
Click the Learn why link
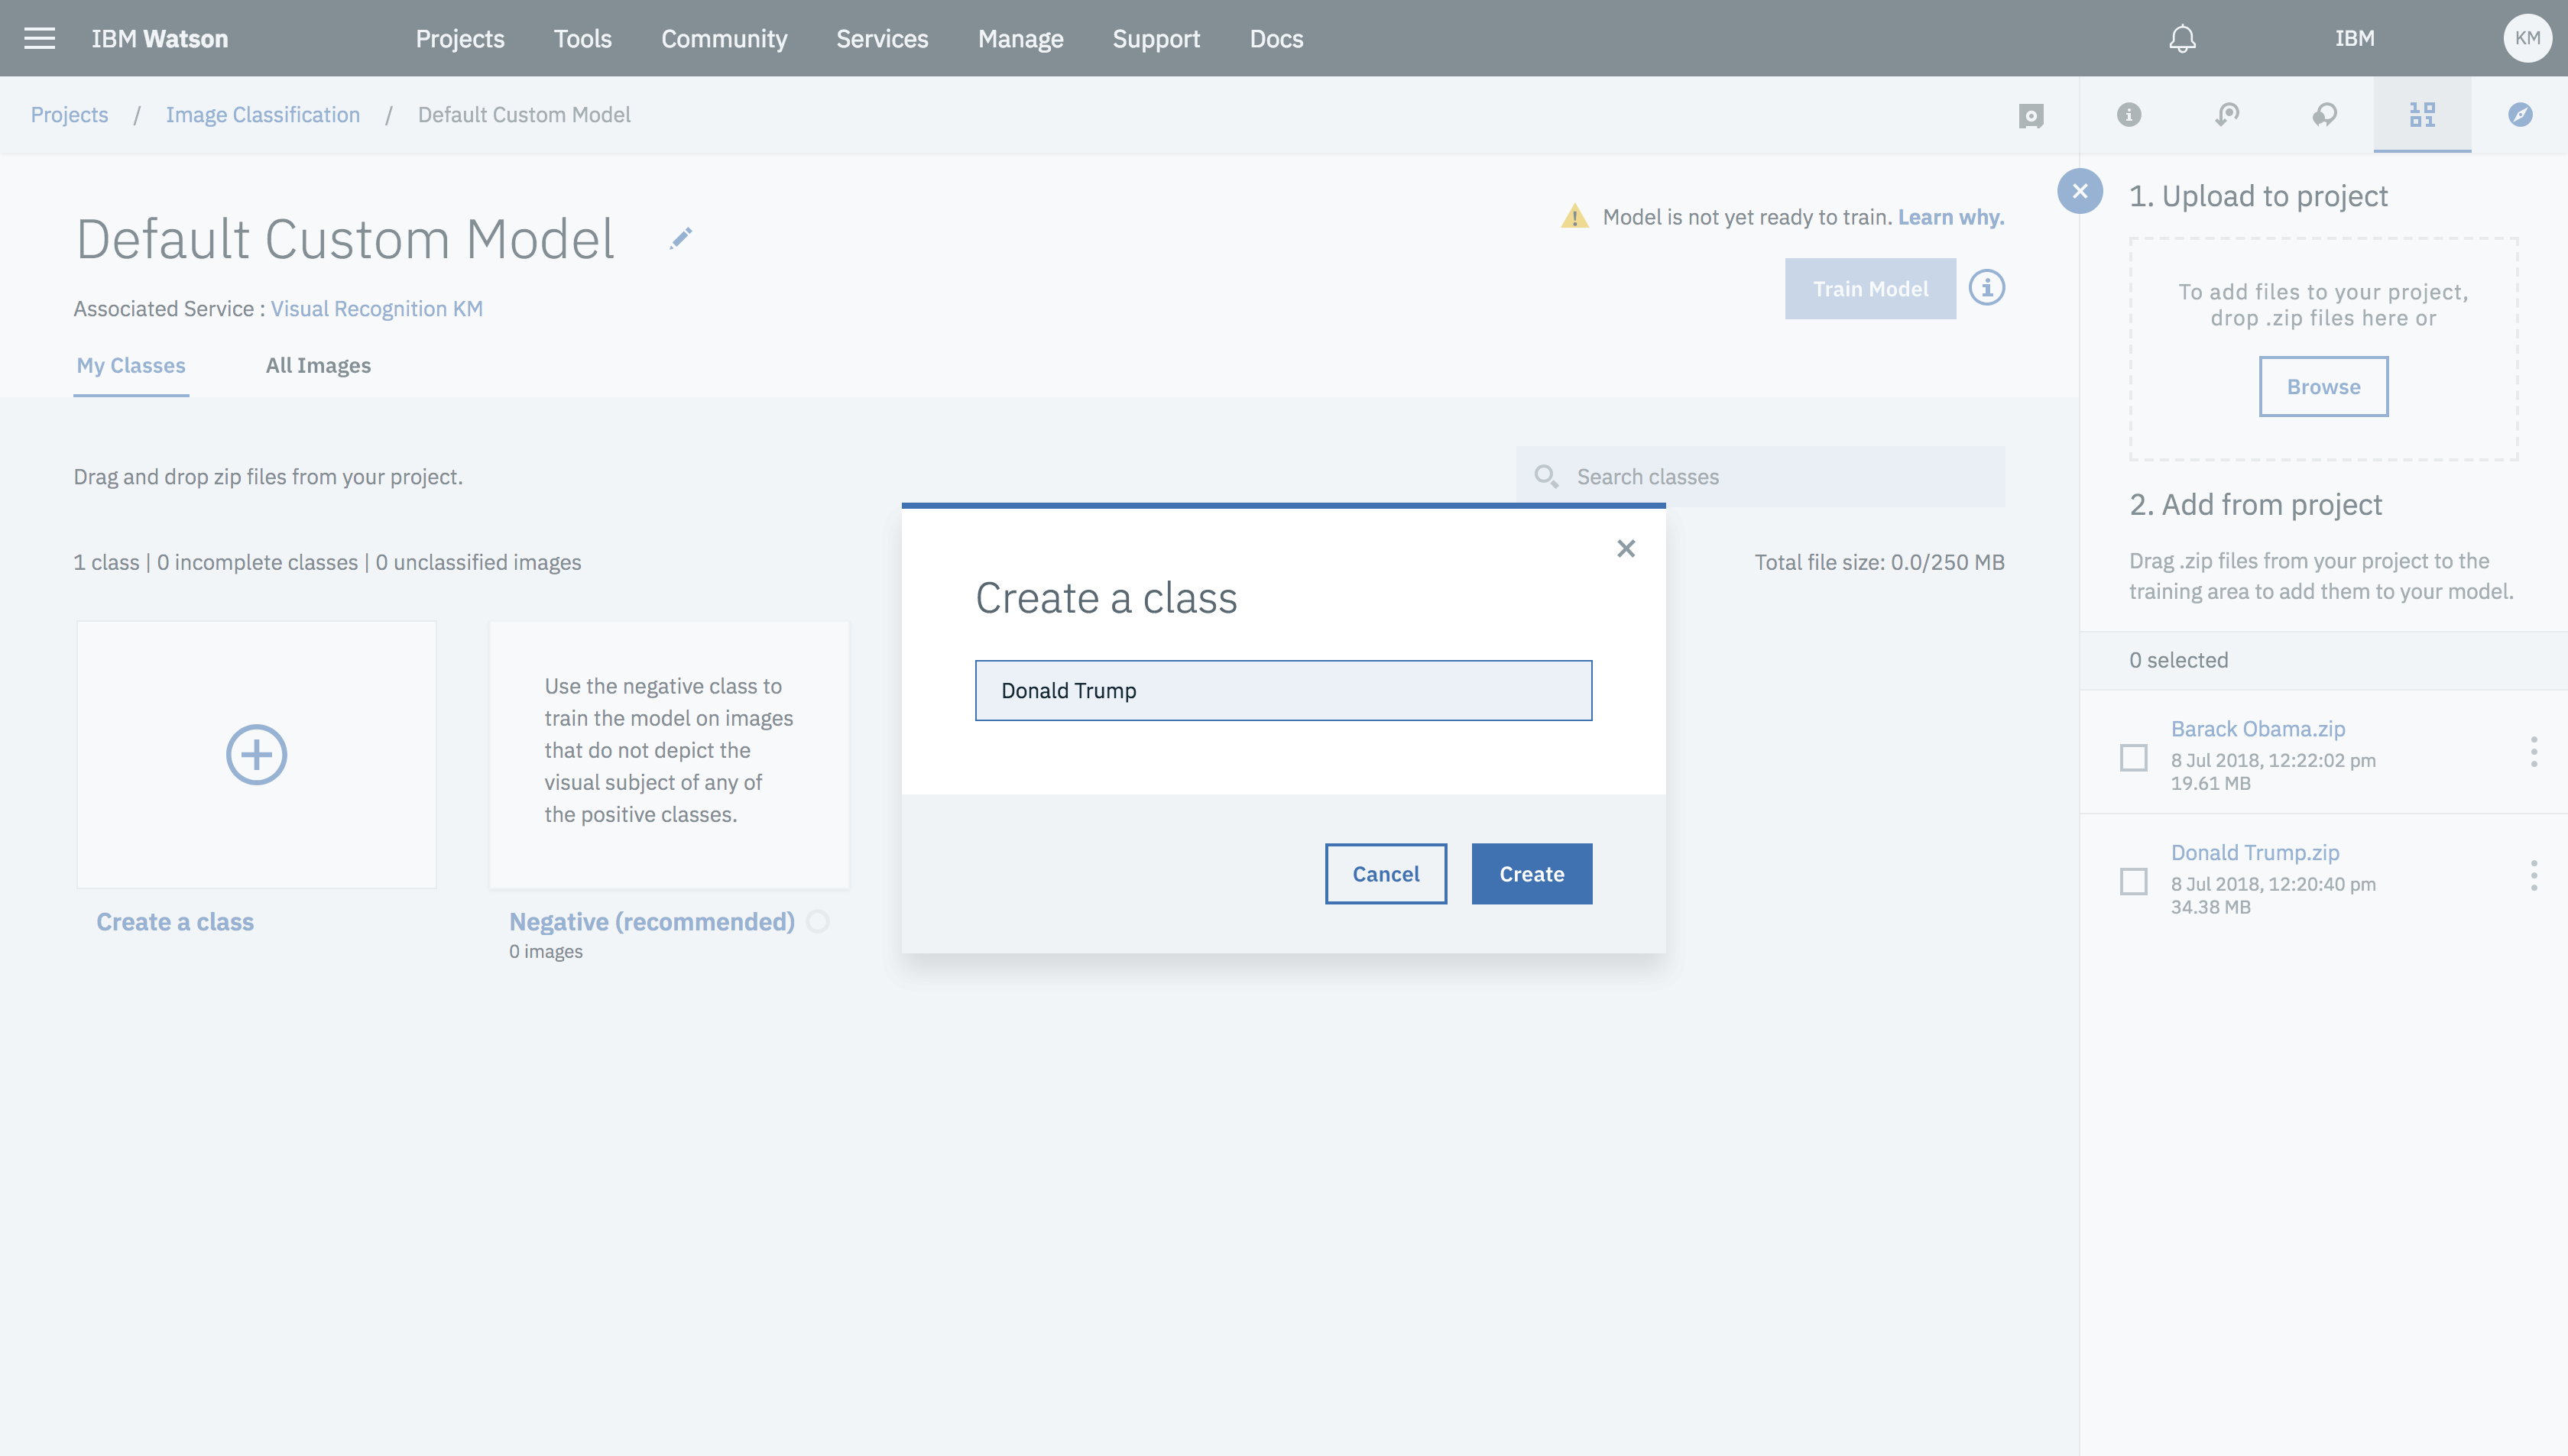1950,217
